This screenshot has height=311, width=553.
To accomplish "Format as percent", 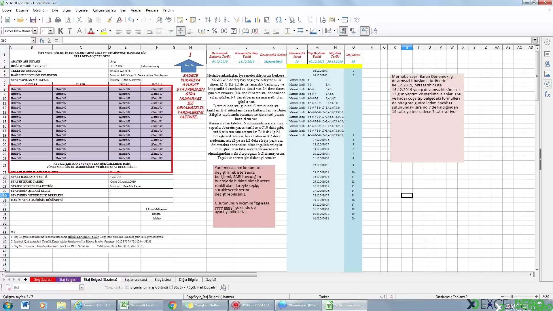I will pyautogui.click(x=215, y=31).
